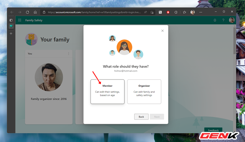
Task: Click the address bar URL
Action: point(94,12)
